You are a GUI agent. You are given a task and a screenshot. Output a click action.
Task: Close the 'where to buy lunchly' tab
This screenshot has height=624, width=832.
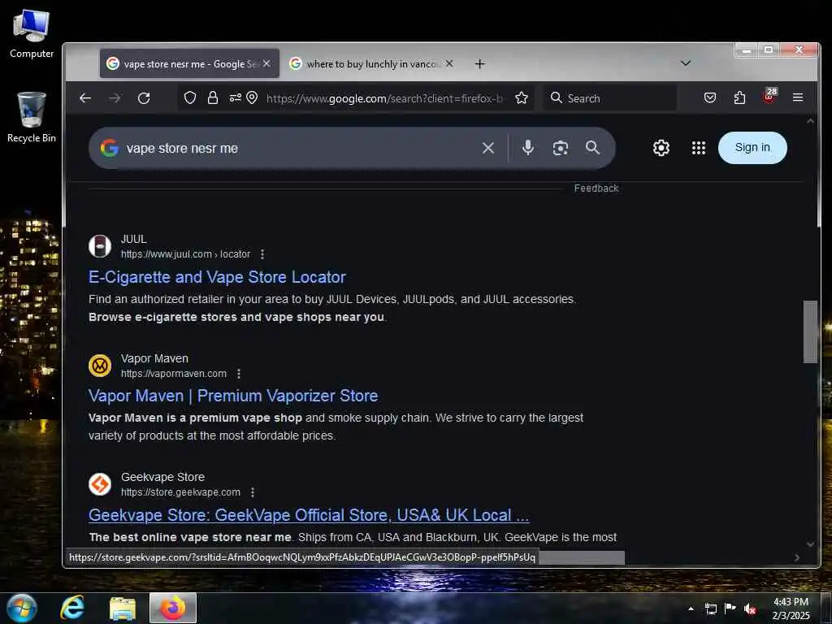(448, 63)
